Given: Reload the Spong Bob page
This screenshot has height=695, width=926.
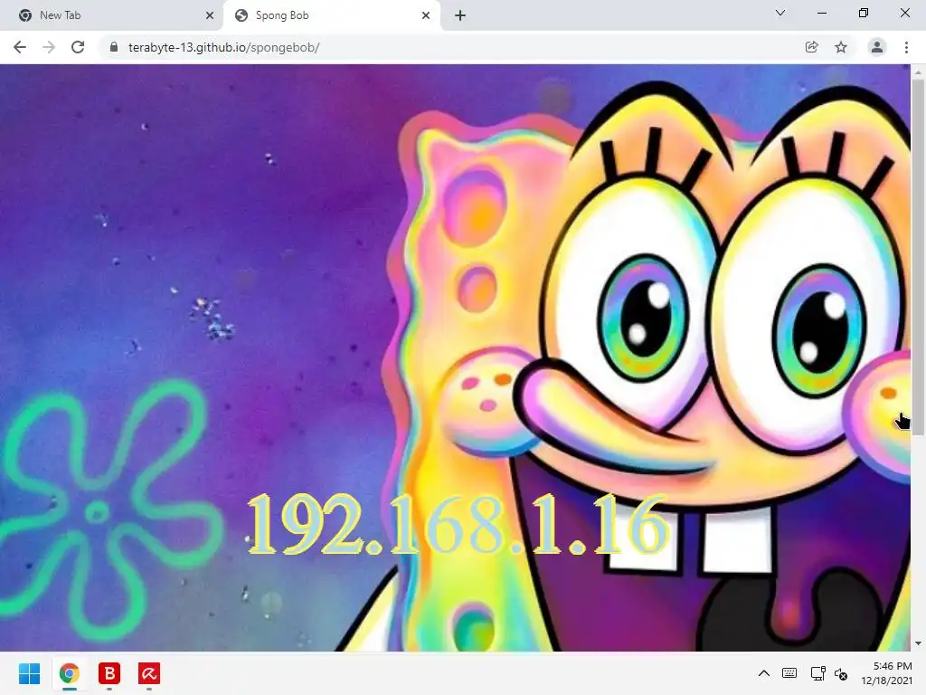Looking at the screenshot, I should (x=78, y=47).
